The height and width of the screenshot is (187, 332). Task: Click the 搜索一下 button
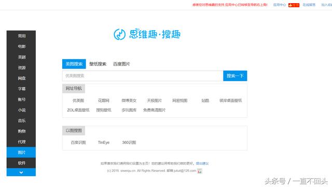pyautogui.click(x=235, y=76)
